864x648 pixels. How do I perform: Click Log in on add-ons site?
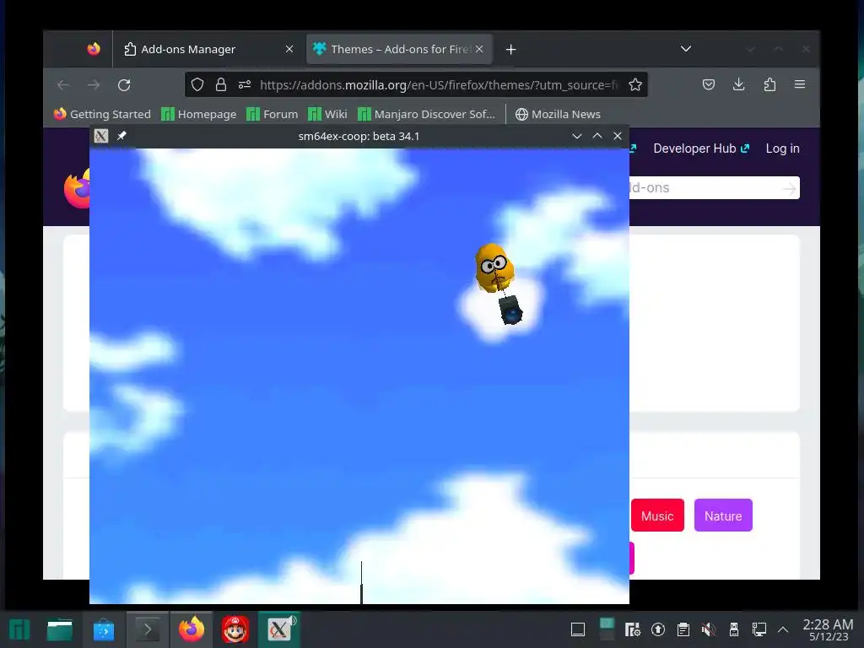[x=782, y=148]
